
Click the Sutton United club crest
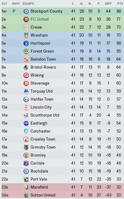(26, 195)
